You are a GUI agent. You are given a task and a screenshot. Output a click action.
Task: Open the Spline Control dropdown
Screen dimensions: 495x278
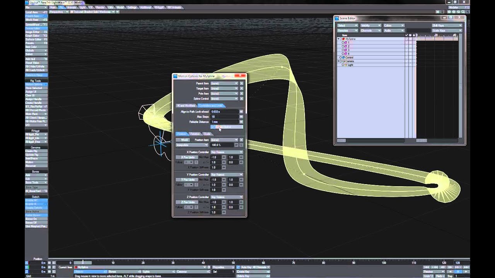pyautogui.click(x=224, y=98)
